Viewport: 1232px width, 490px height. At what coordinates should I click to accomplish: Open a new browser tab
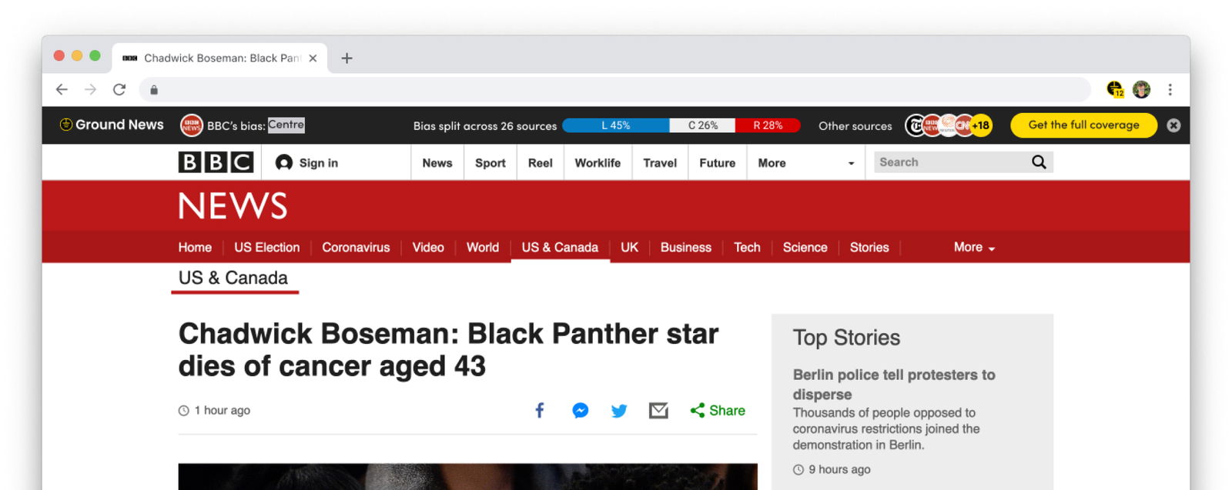pyautogui.click(x=347, y=58)
